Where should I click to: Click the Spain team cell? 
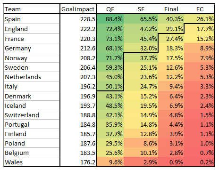click(32, 19)
